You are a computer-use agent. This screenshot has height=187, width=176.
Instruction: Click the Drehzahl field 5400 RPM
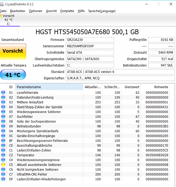pyautogui.click(x=162, y=53)
